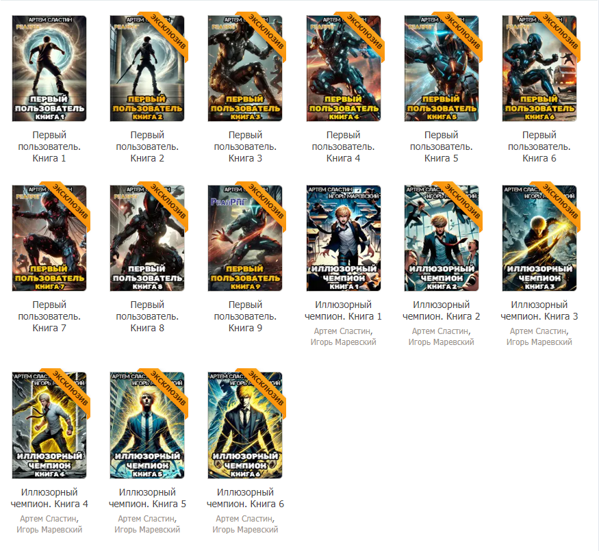Viewport: 599px width, 551px height.
Task: Open authors link under Иллюзорный чемпион Книга 6
Action: click(245, 524)
